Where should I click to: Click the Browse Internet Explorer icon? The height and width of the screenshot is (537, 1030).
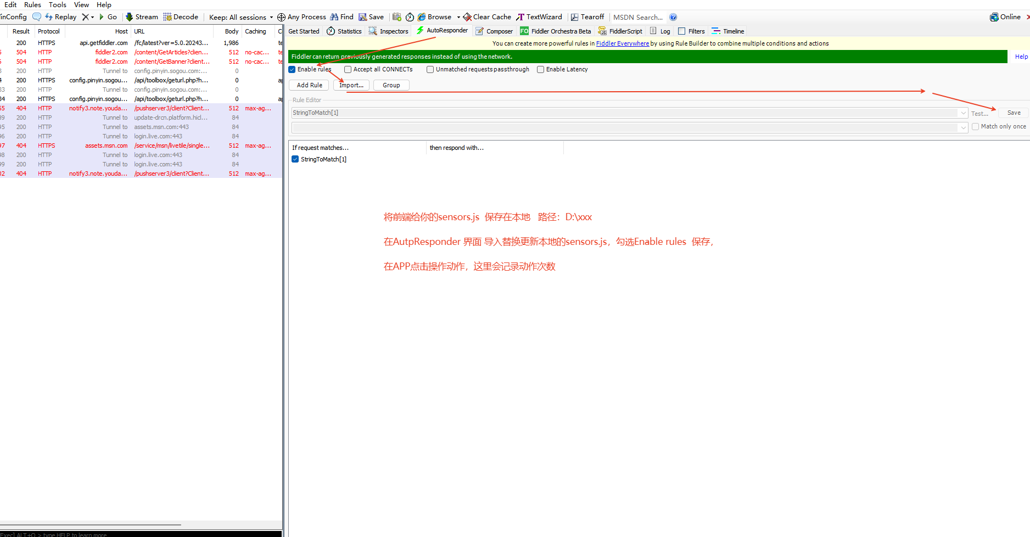pos(422,17)
